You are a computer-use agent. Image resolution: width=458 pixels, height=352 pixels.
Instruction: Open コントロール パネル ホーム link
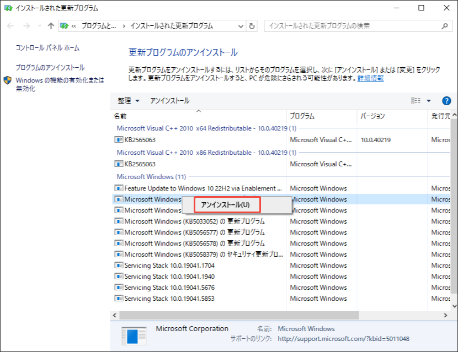point(47,47)
